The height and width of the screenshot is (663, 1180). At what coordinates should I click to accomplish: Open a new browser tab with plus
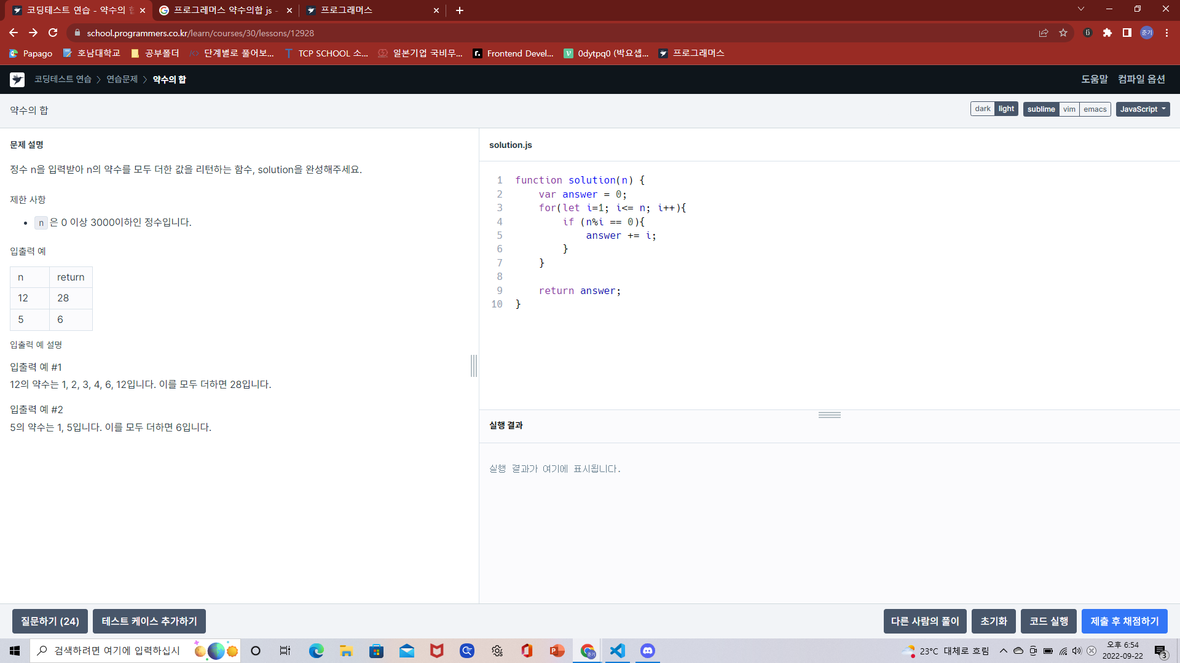460,10
